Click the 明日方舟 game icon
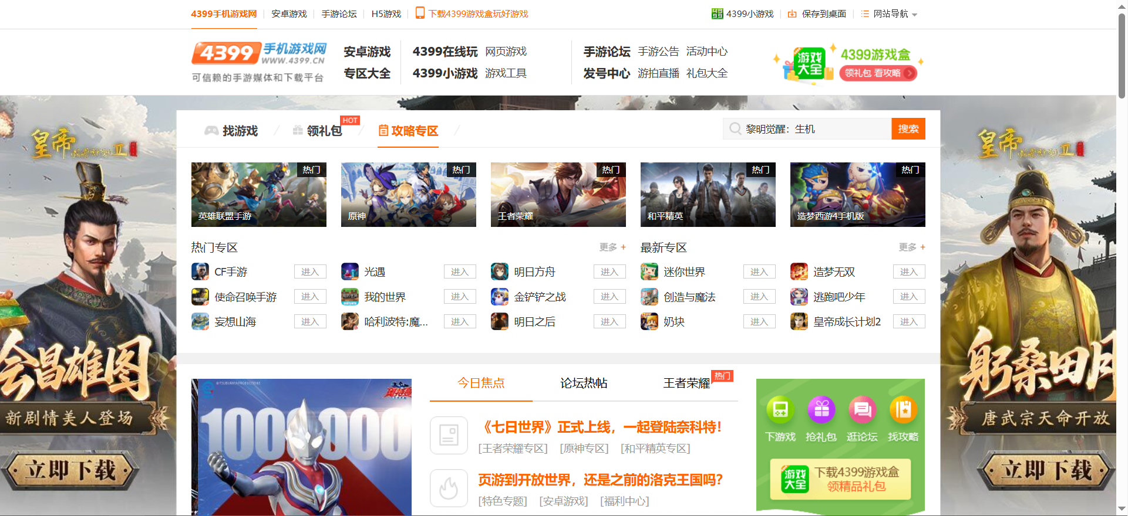1128x516 pixels. tap(500, 271)
